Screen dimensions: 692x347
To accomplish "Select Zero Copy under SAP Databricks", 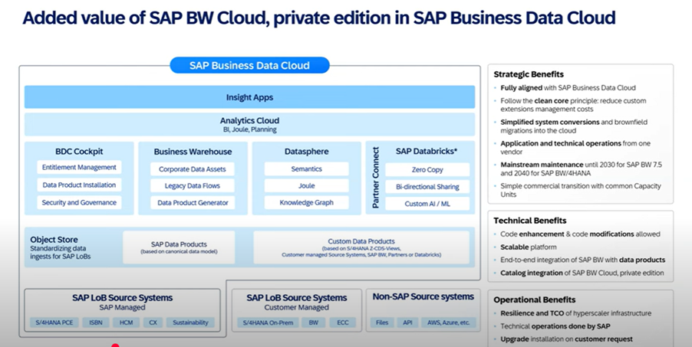I will (427, 169).
